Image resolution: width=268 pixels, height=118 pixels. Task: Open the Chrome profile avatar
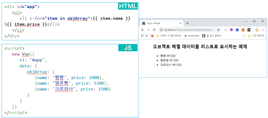tap(257, 30)
